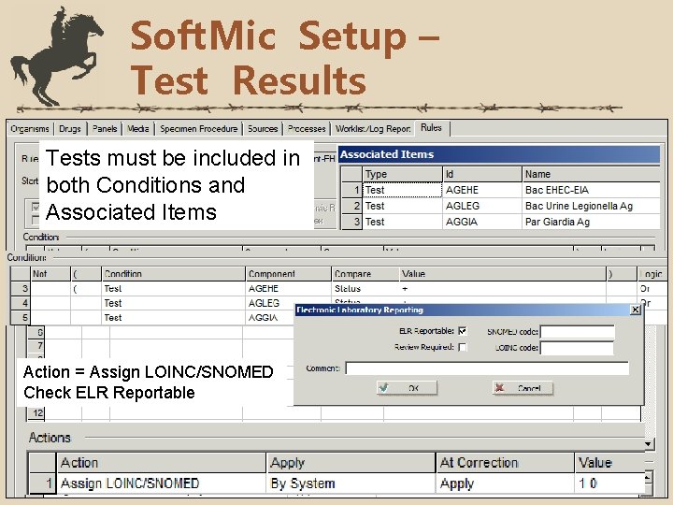
Task: Click 'Bac Urine Legionella Ag' name cell
Action: tap(591, 206)
